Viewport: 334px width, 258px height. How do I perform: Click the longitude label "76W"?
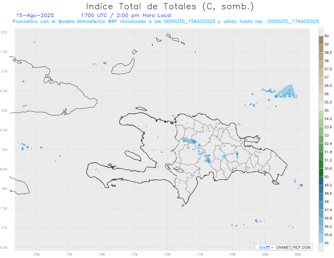coord(36,254)
